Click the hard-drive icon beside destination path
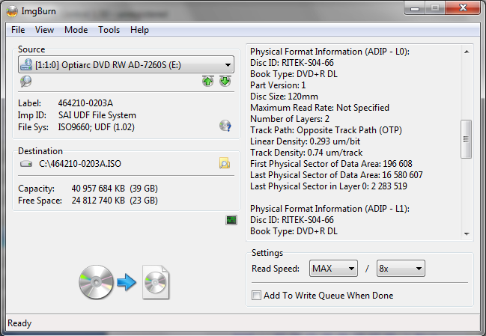The width and height of the screenshot is (486, 336). (26, 163)
